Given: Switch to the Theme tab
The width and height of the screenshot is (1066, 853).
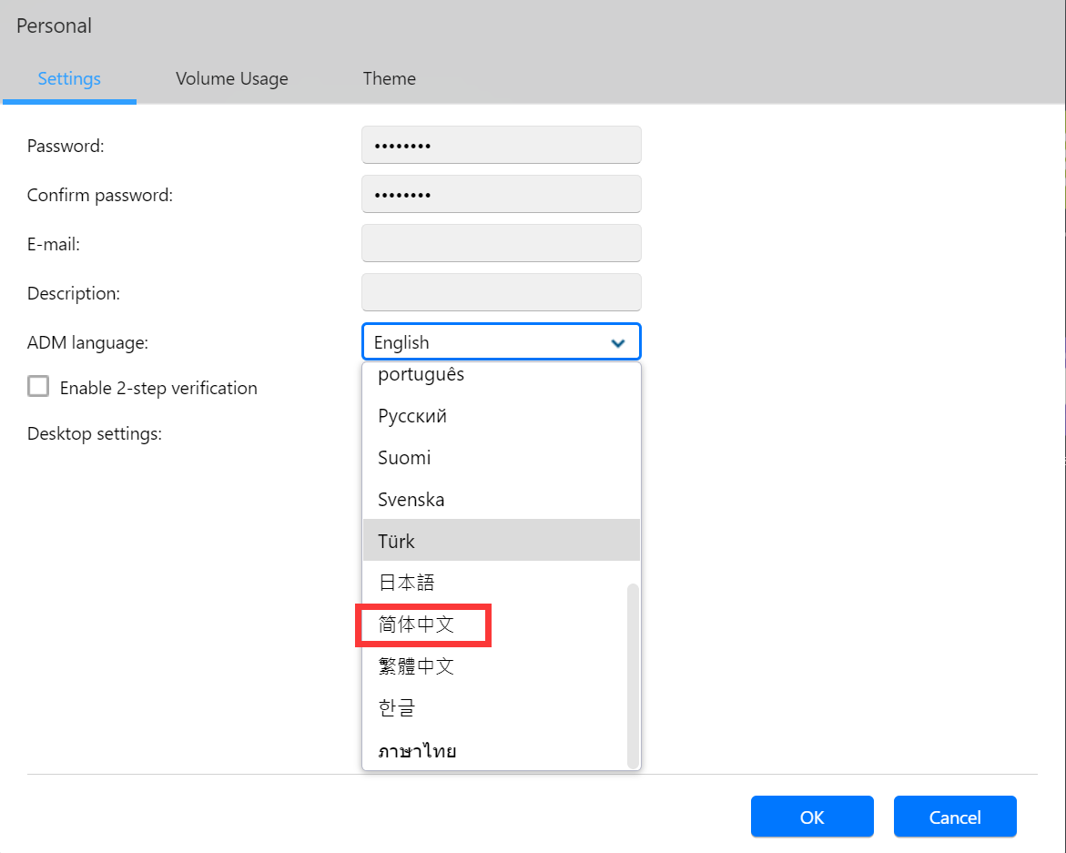Looking at the screenshot, I should (x=389, y=78).
